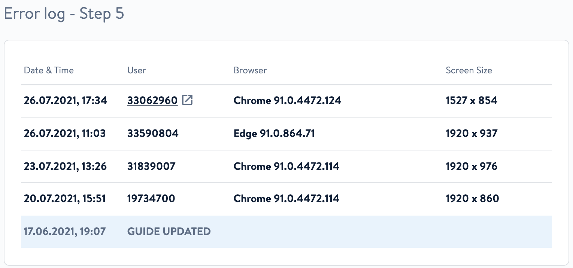Image resolution: width=573 pixels, height=268 pixels.
Task: Click the 20.07.2021, 15:51 date cell
Action: [x=65, y=198]
